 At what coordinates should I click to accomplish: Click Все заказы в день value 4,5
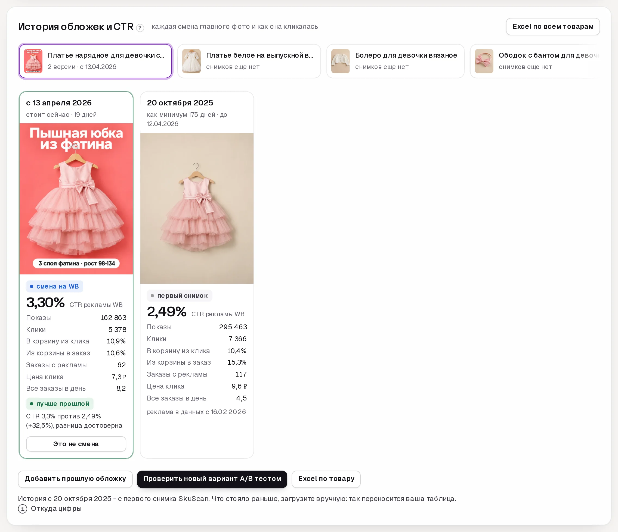coord(242,398)
